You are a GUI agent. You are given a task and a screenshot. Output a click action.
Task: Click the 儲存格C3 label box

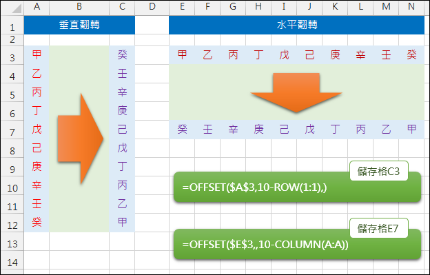tap(379, 171)
